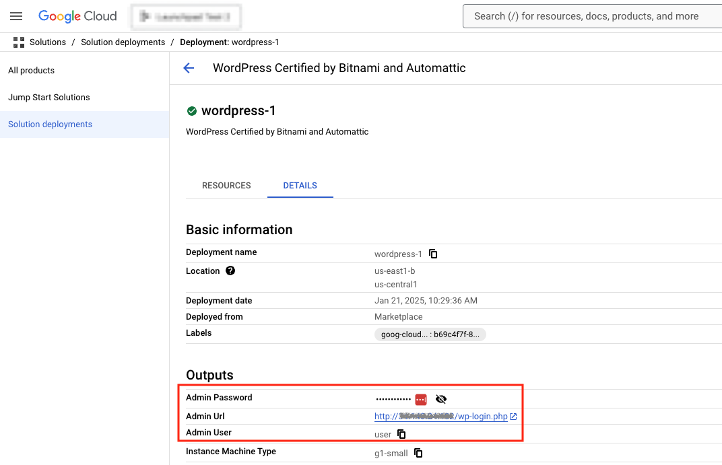Open the main navigation hamburger menu
722x465 pixels.
[x=16, y=17]
